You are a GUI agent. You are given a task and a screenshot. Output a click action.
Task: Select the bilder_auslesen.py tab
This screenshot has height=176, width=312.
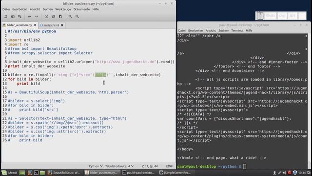pos(19,25)
